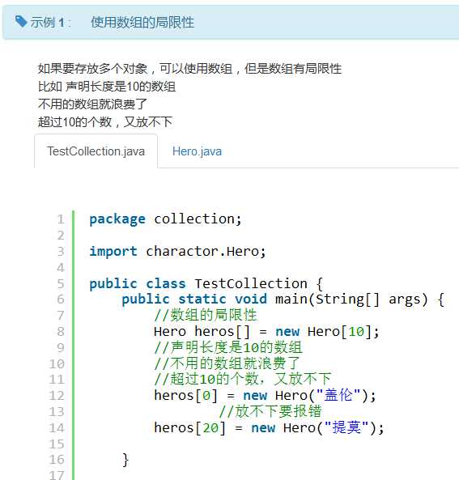
Task: Click the line 不用的数组就浪费了 in the description
Action: (93, 104)
